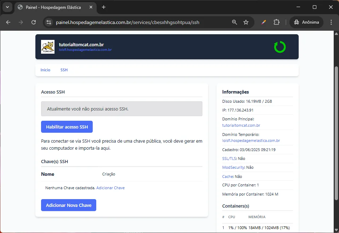This screenshot has width=339, height=233.
Task: Click the Adicionar Nova Chave button
Action: click(x=69, y=205)
